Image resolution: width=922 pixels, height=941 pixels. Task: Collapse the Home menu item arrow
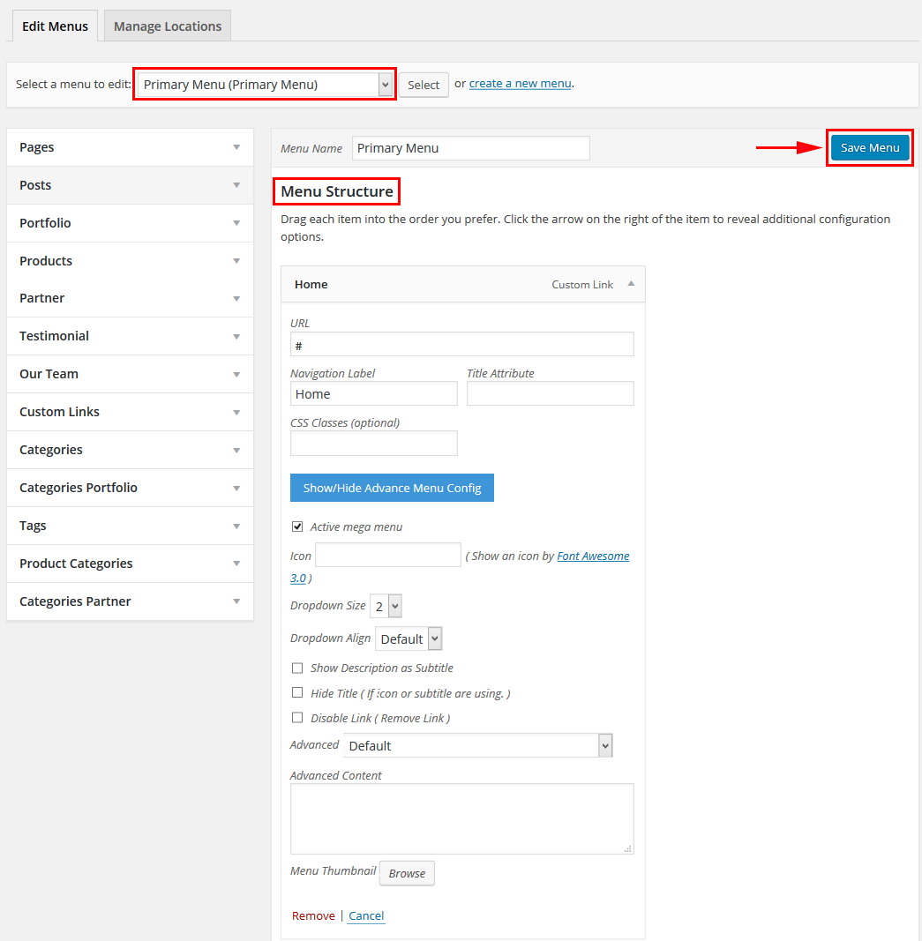[631, 284]
